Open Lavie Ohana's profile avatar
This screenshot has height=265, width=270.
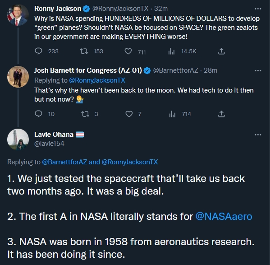(18, 139)
